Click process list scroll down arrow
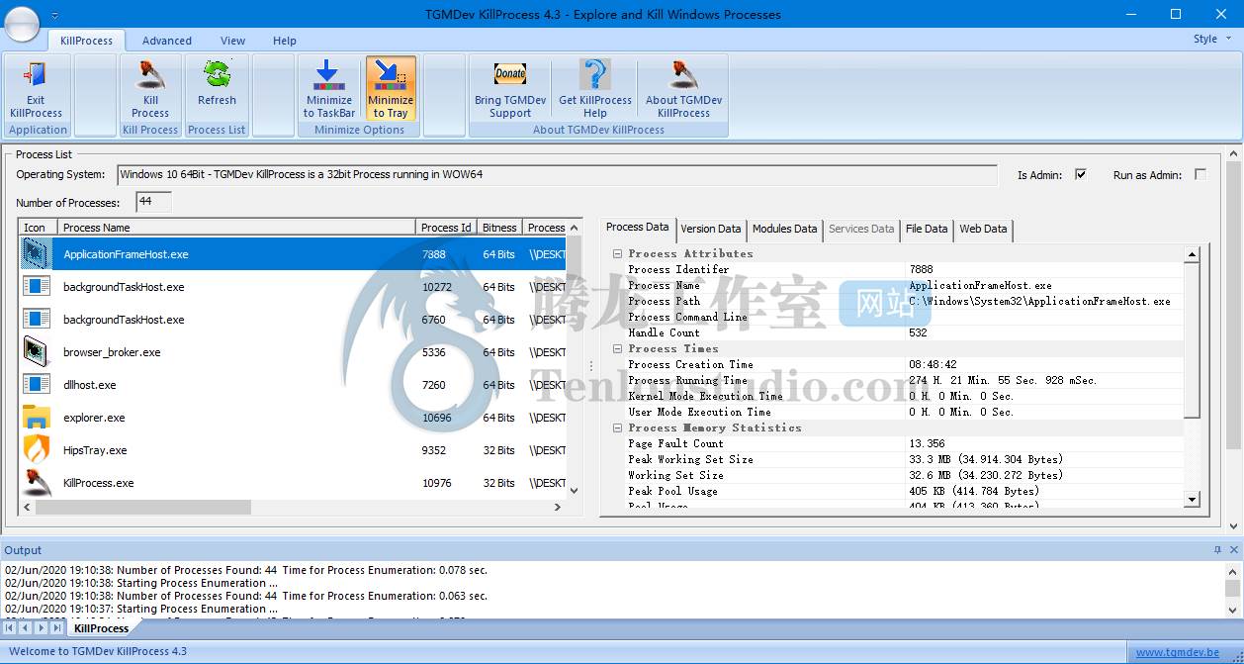This screenshot has height=664, width=1244. [x=575, y=490]
